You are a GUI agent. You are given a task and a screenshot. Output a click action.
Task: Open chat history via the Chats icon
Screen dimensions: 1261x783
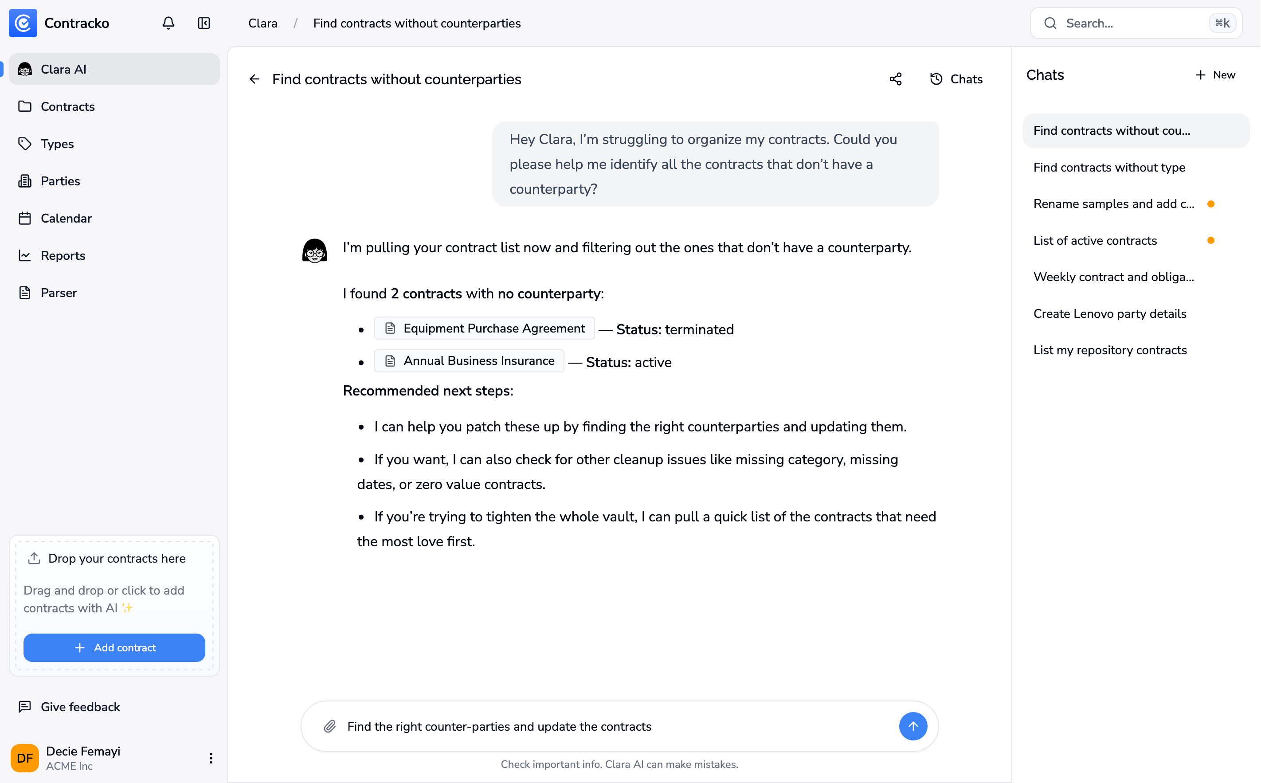[x=956, y=79]
